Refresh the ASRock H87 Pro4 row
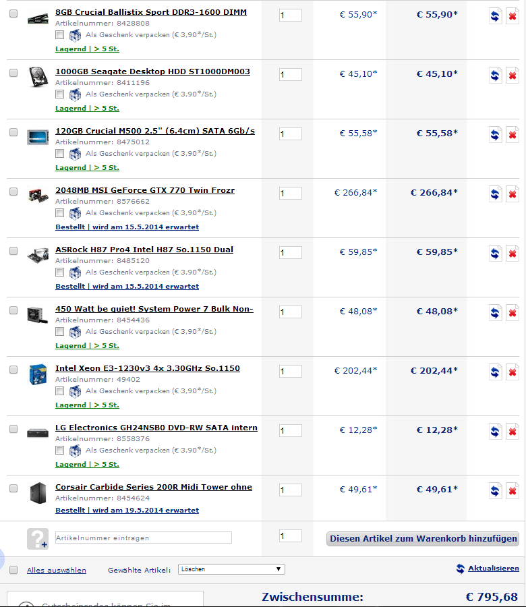The image size is (526, 607). click(495, 254)
